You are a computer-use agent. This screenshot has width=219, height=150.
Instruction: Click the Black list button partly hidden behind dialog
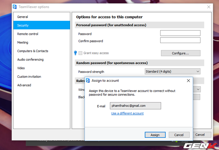(x=196, y=97)
